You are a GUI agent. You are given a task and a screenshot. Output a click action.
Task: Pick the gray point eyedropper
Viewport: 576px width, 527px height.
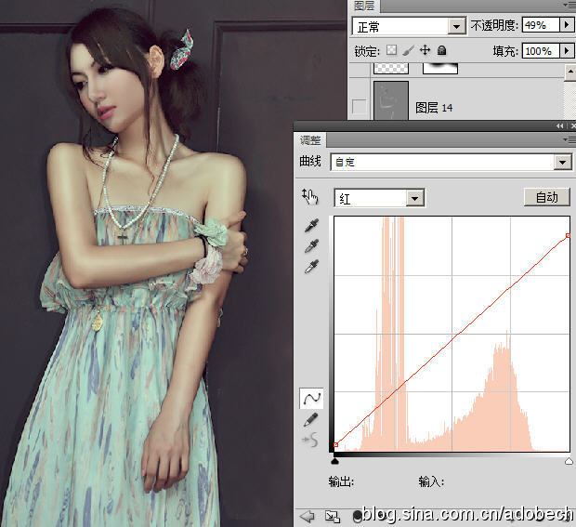tap(311, 246)
